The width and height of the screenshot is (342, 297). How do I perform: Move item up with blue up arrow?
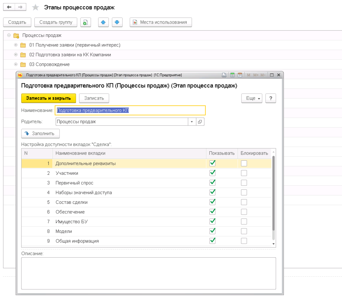click(104, 22)
